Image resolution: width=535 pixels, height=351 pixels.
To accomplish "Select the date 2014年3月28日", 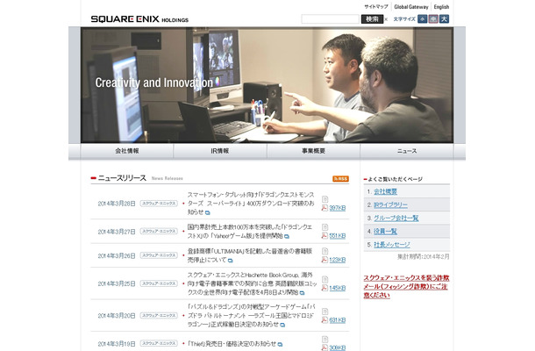I will pyautogui.click(x=117, y=204).
